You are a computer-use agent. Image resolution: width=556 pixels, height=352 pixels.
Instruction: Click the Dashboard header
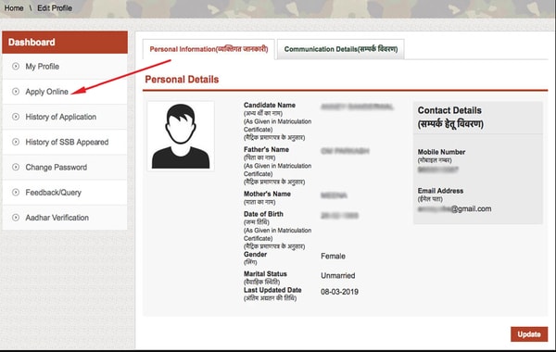65,43
